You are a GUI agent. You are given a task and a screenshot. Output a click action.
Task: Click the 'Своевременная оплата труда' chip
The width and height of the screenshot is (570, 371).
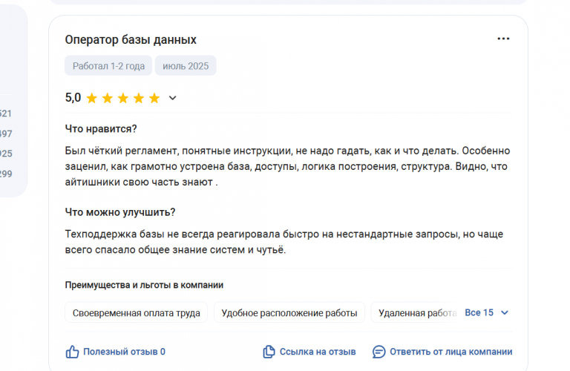point(137,312)
